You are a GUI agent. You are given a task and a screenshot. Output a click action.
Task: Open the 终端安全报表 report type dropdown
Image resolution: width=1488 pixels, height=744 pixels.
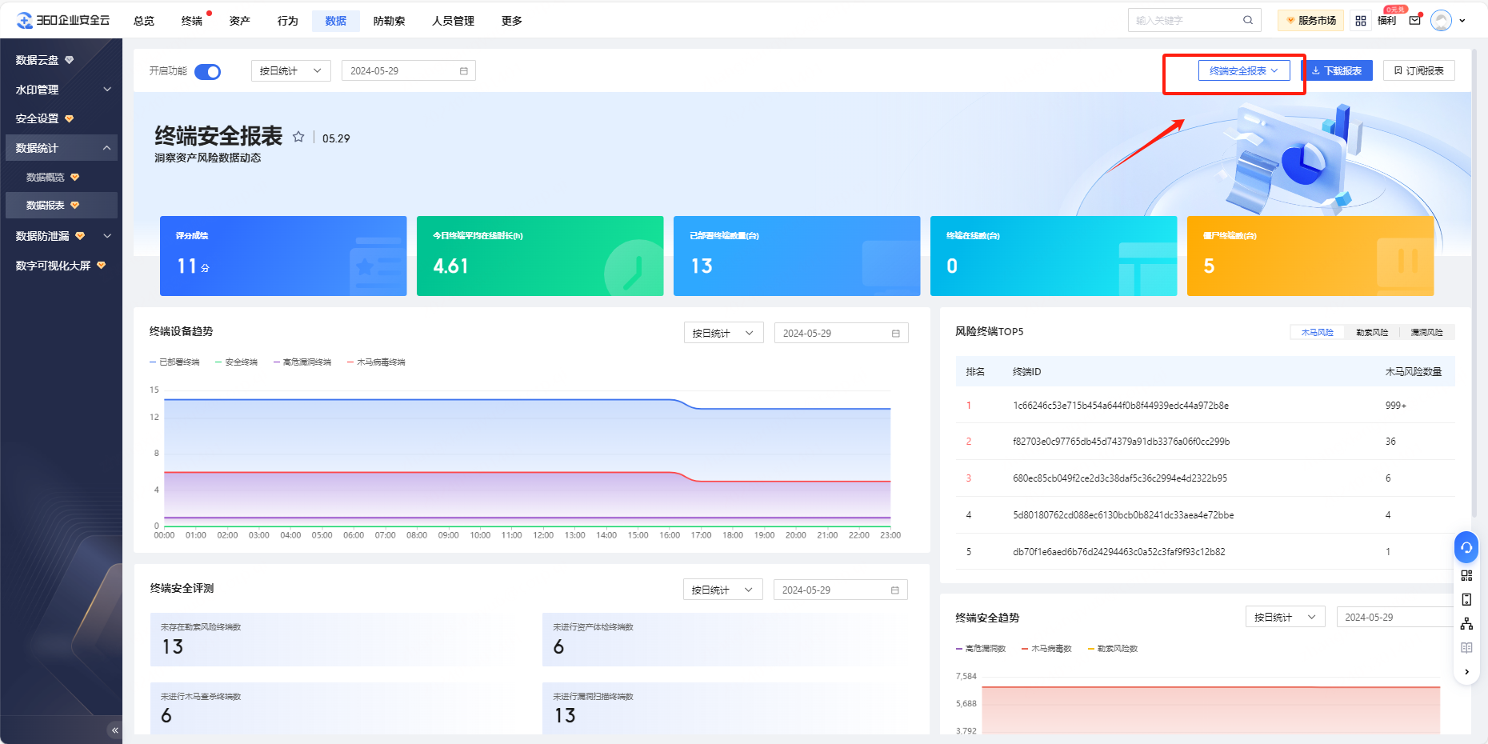tap(1243, 71)
